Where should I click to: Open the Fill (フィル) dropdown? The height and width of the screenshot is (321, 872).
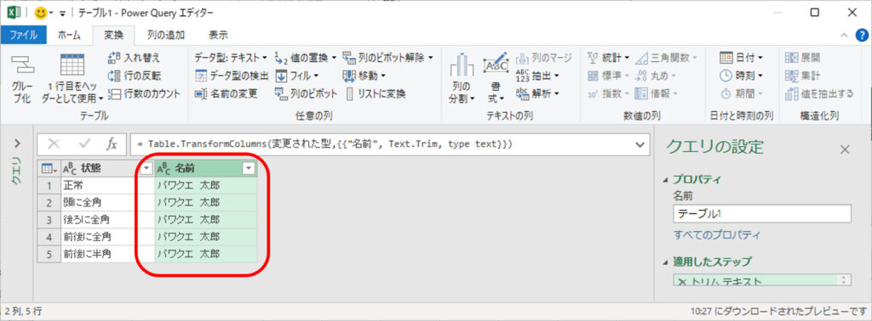pos(297,76)
